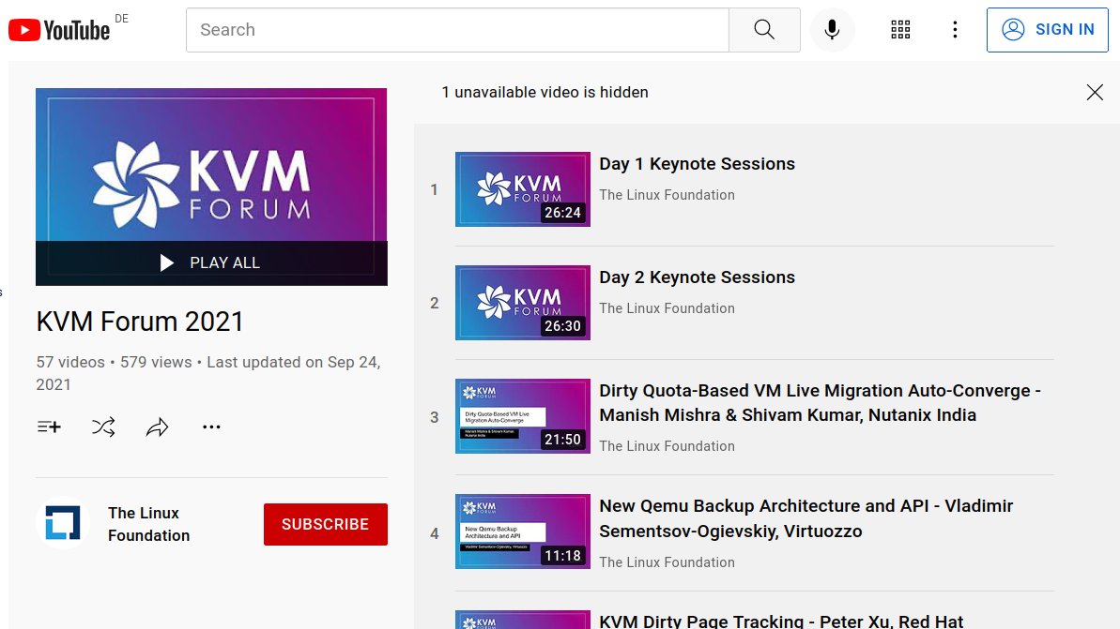Open the YouTube apps grid
Image resolution: width=1120 pixels, height=629 pixels.
coord(900,30)
